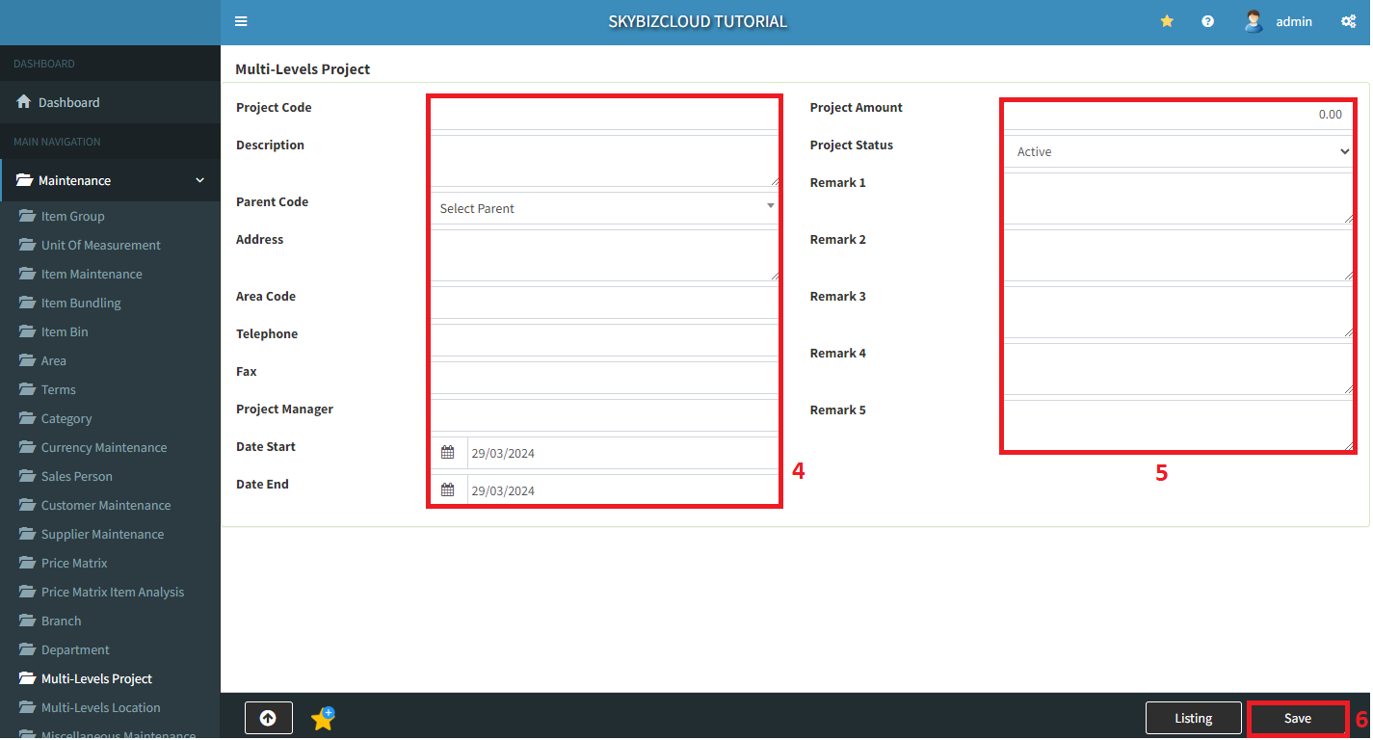The image size is (1373, 740).
Task: Go to Multi-Levels Location in the sidebar
Action: 100,707
